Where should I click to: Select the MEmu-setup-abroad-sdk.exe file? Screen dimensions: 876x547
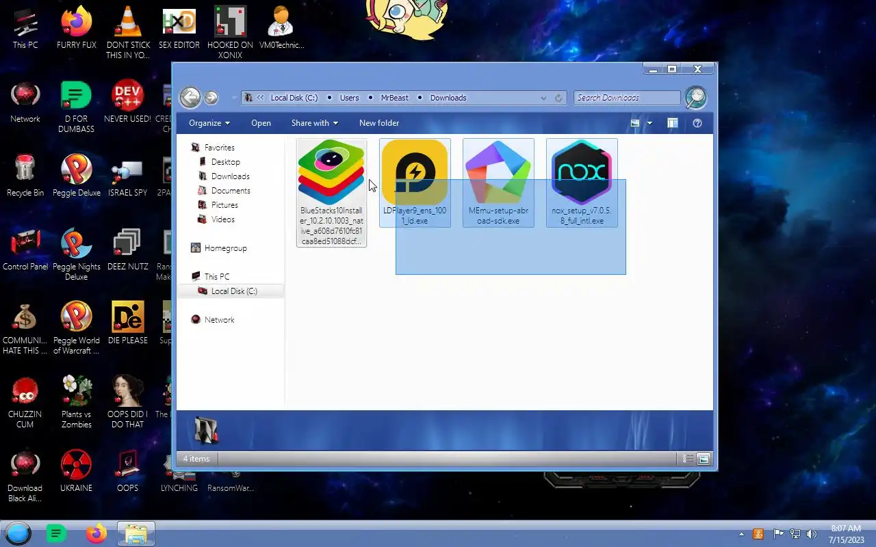498,183
